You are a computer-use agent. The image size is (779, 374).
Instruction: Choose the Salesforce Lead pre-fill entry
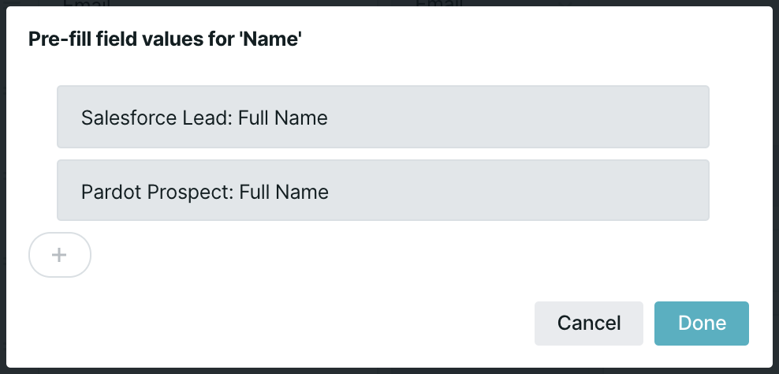point(382,118)
